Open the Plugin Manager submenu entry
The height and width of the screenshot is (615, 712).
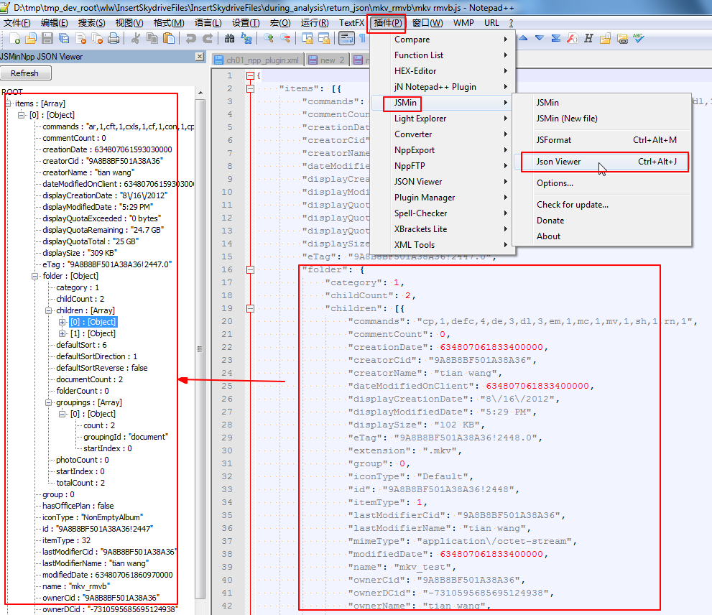[x=424, y=198]
